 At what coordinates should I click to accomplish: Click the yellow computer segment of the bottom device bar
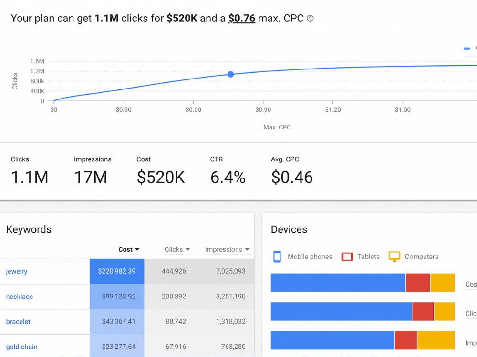(436, 340)
